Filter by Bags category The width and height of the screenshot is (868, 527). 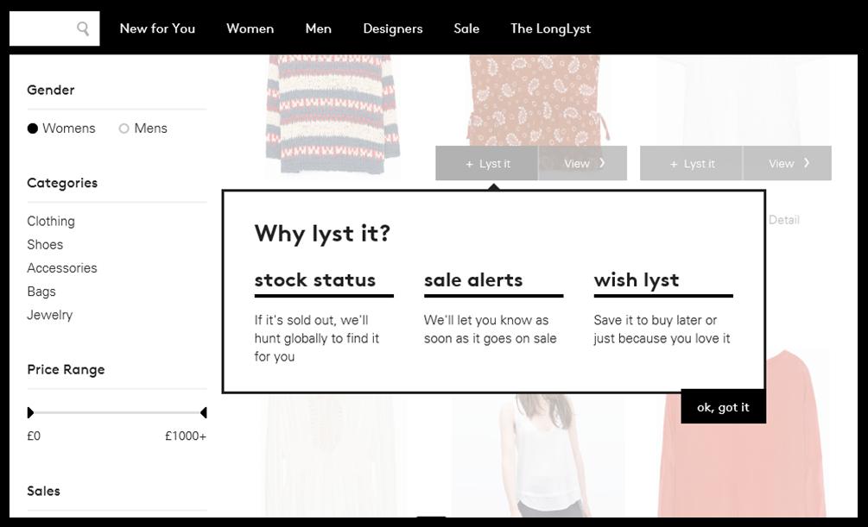click(x=41, y=292)
